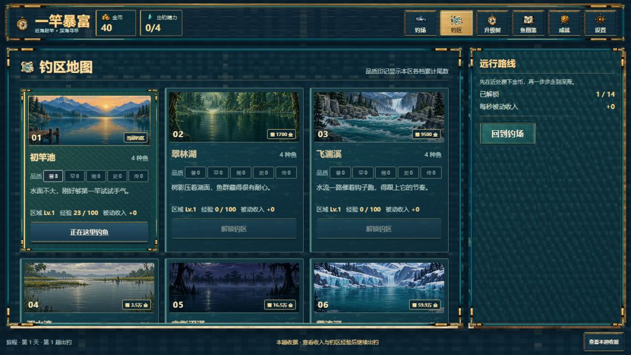Click the 史 0 quality badge in 翠林湖
Image resolution: width=631 pixels, height=355 pixels.
[x=264, y=172]
